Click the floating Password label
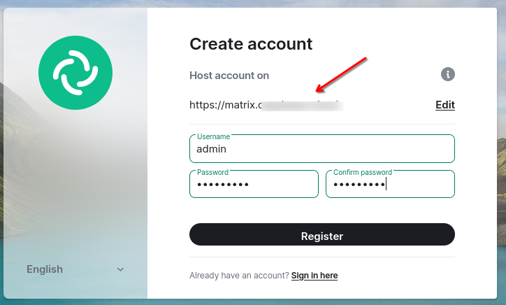Screen dimensions: 506x305 [212, 171]
